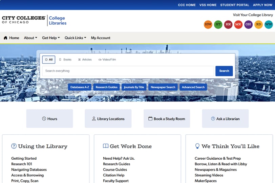
Task: Click the location pin icon on Library Locations
Action: [94, 119]
